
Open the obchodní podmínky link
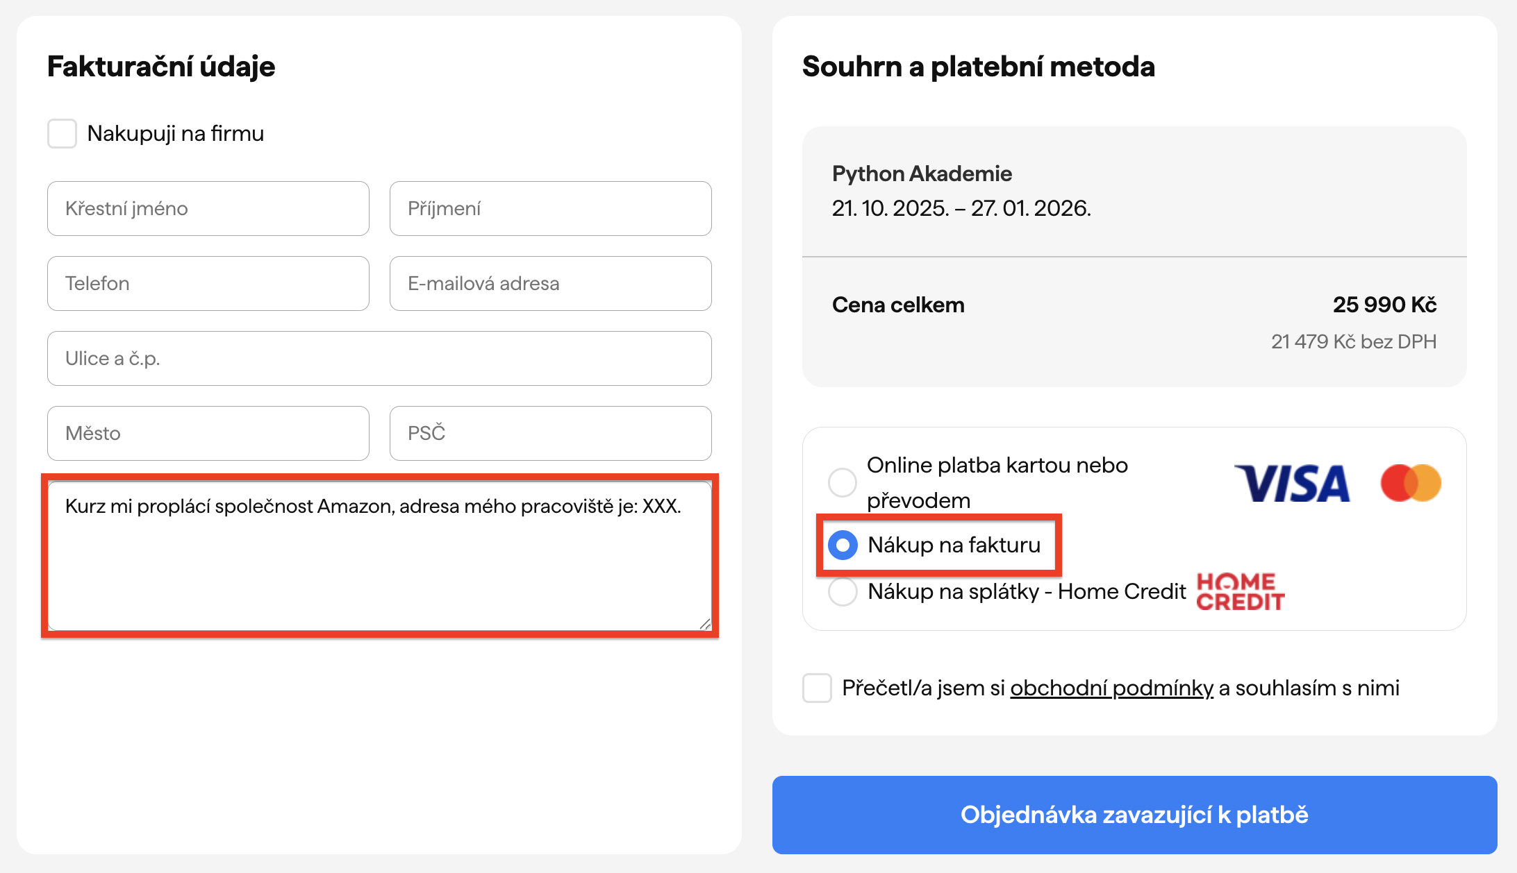tap(1111, 688)
